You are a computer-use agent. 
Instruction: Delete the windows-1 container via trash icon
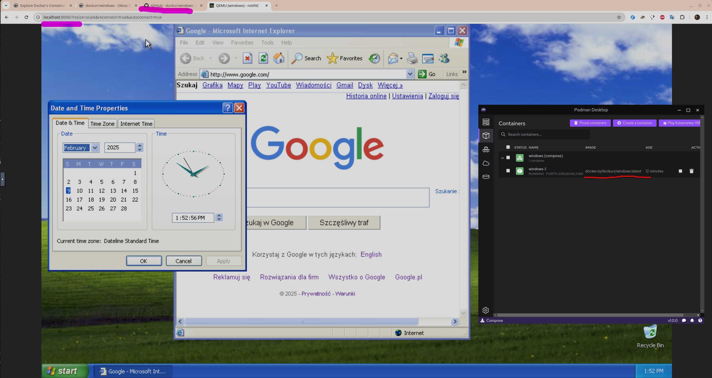coord(691,171)
